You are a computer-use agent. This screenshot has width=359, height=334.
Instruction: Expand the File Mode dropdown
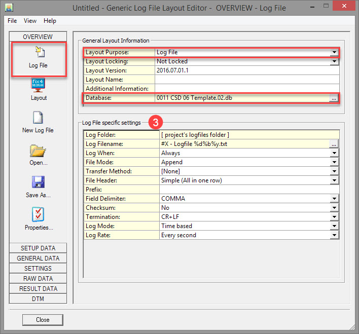(334, 162)
